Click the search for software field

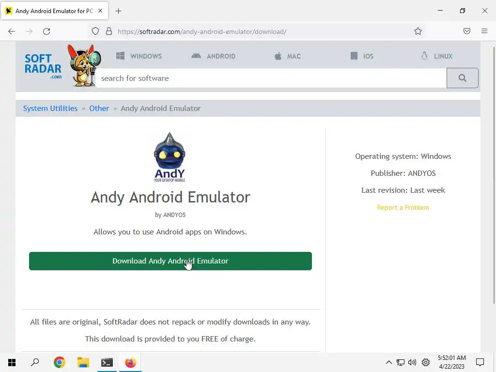pyautogui.click(x=271, y=78)
